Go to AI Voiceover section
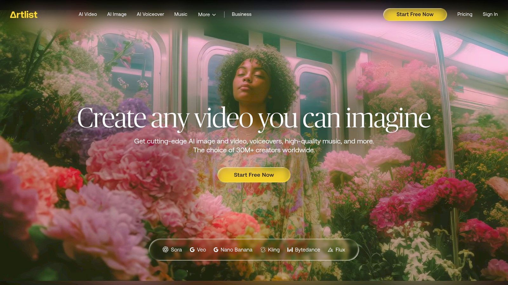The width and height of the screenshot is (508, 285). pos(150,14)
